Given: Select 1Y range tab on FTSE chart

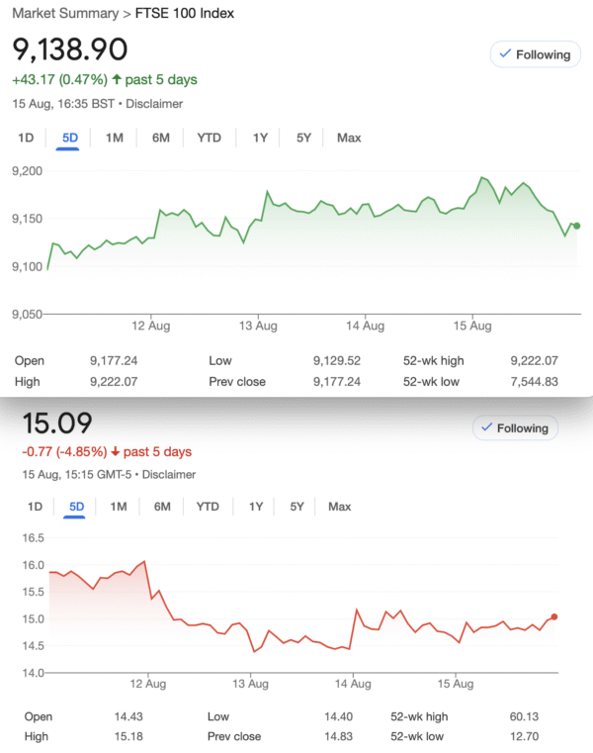Looking at the screenshot, I should 260,138.
